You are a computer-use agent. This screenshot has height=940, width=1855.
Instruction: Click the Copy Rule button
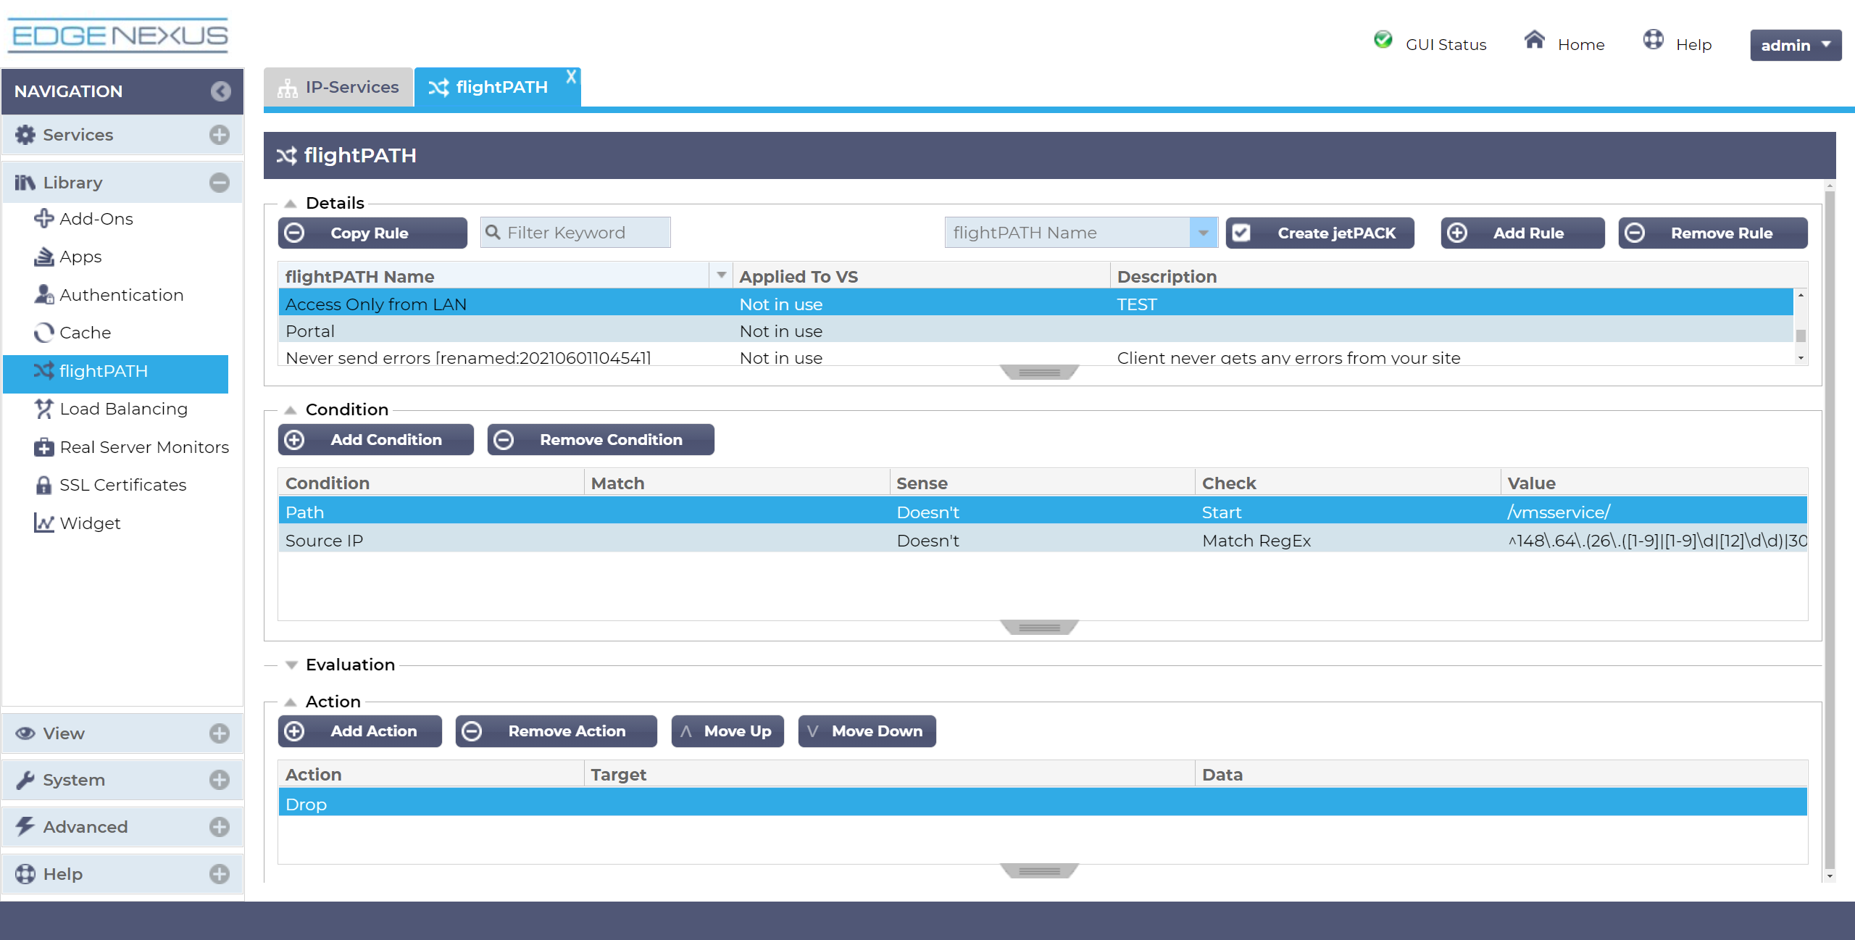coord(372,233)
